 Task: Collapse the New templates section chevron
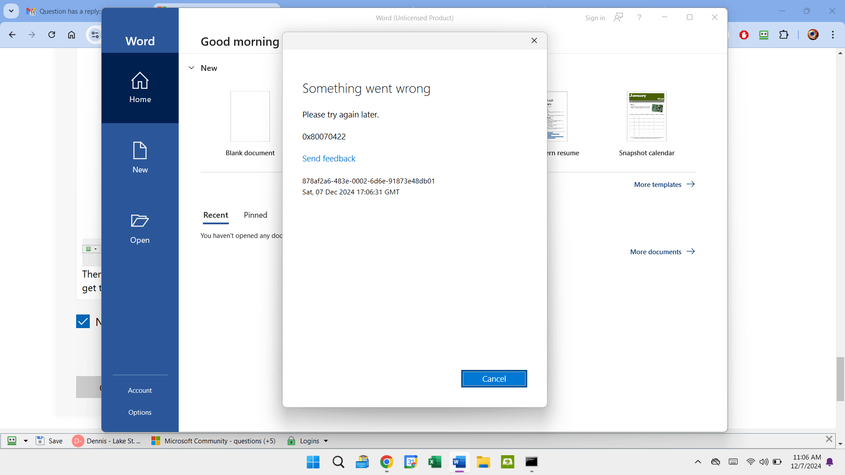pyautogui.click(x=191, y=68)
